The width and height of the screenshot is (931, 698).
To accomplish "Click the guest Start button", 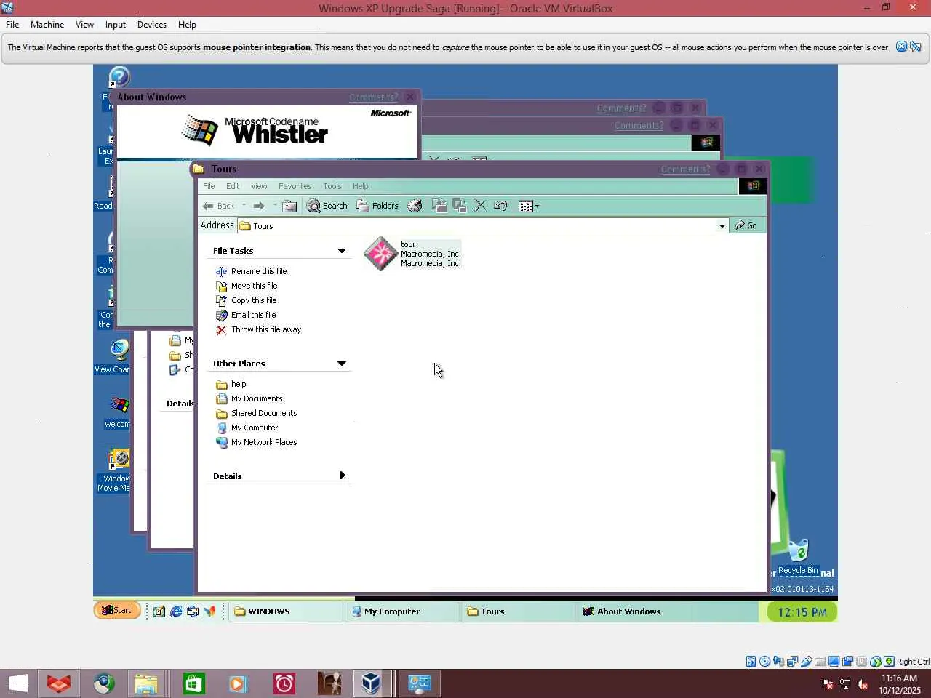I will [x=117, y=610].
